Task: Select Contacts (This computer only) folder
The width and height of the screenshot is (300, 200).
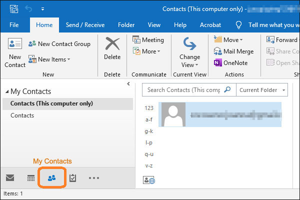Action: click(x=67, y=103)
